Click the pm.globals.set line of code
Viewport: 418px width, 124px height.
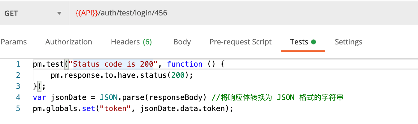133,109
